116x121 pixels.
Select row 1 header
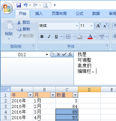coord(6,95)
